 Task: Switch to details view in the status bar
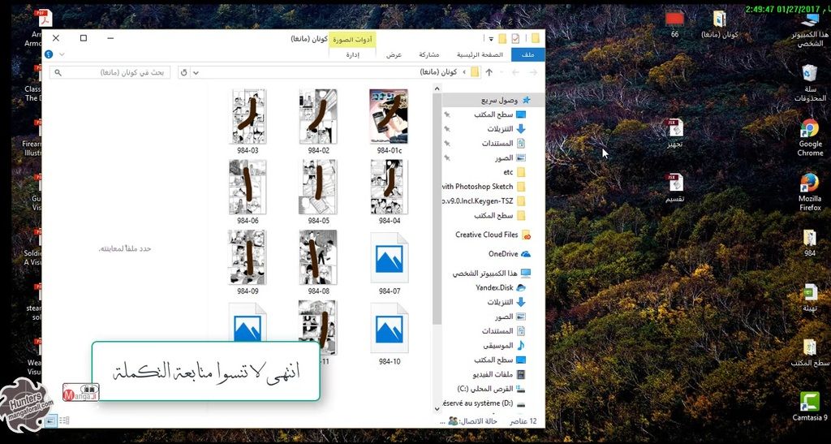pos(64,420)
